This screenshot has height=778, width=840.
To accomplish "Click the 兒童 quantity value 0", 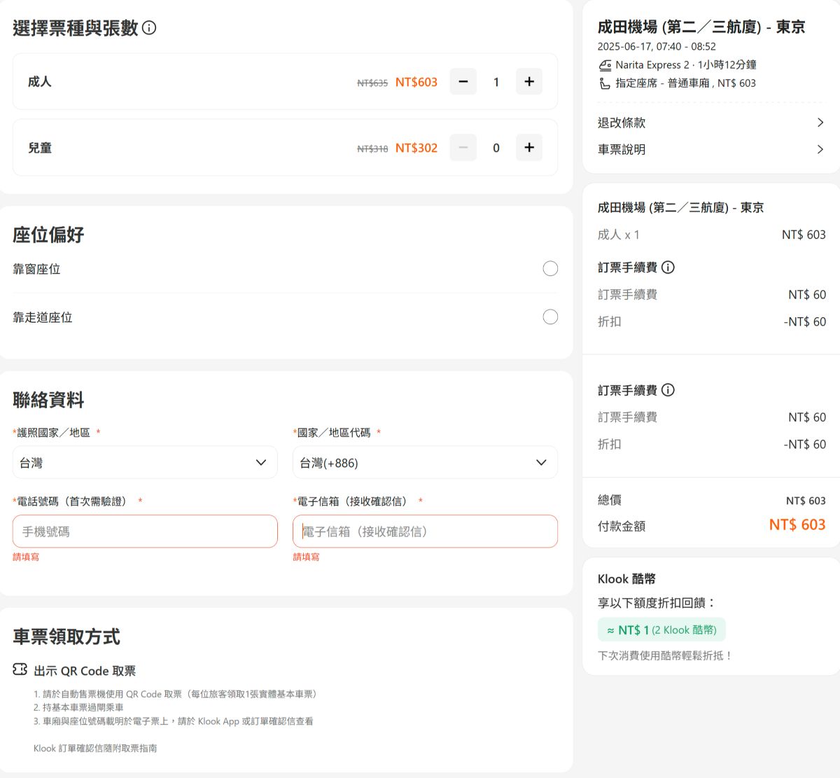I will [x=496, y=148].
